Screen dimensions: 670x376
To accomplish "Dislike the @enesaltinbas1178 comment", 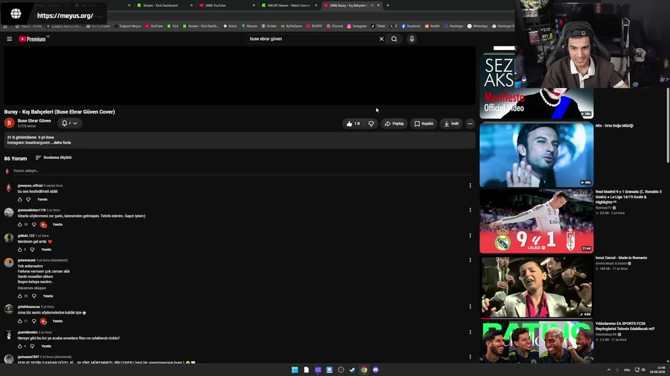I will click(x=34, y=225).
